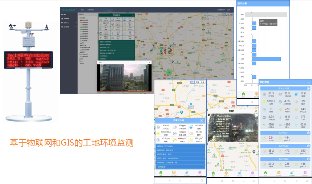Tap the blue 实时数据 icon on left phone
Viewport: 312px width, 184px height.
coord(187,173)
